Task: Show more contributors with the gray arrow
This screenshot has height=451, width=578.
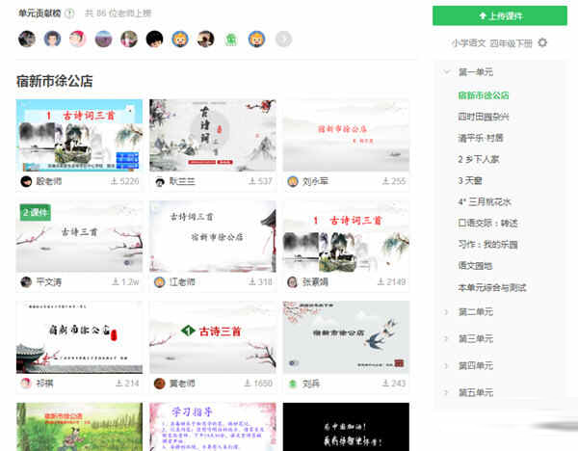Action: coord(284,40)
